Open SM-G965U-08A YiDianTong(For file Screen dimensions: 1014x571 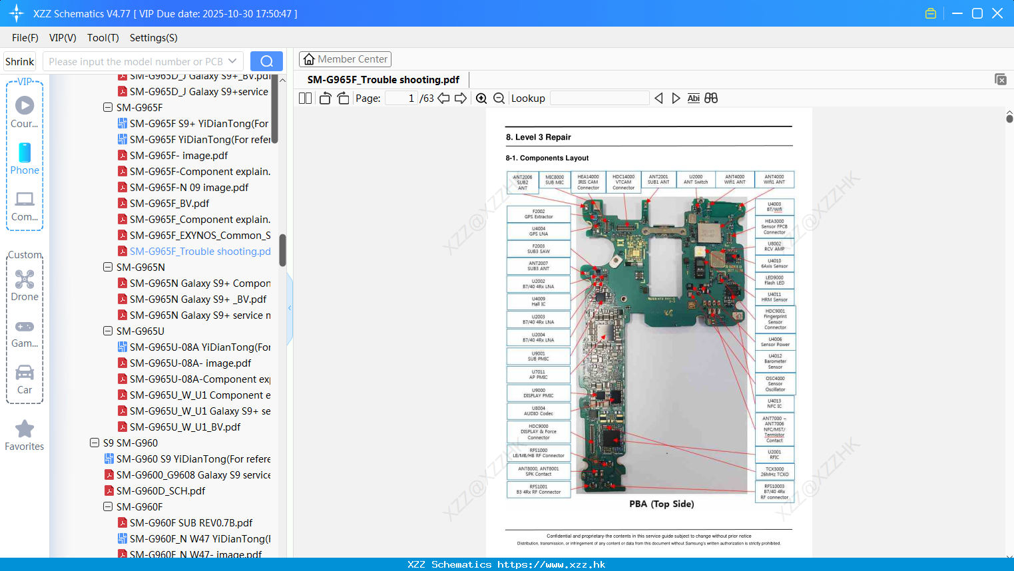point(194,347)
